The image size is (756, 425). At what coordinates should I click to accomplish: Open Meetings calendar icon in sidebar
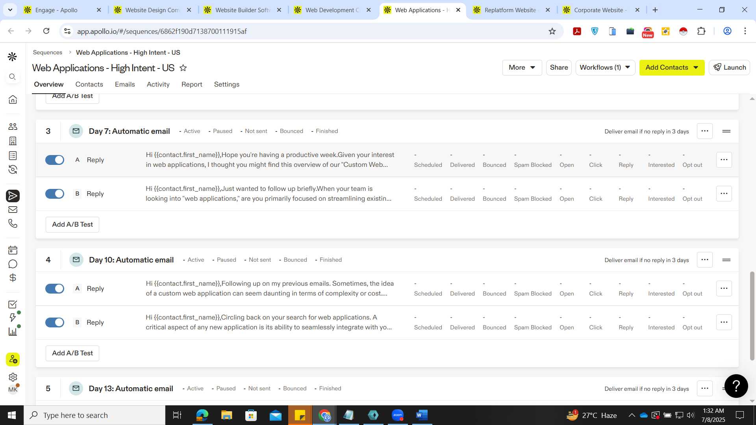tap(13, 250)
